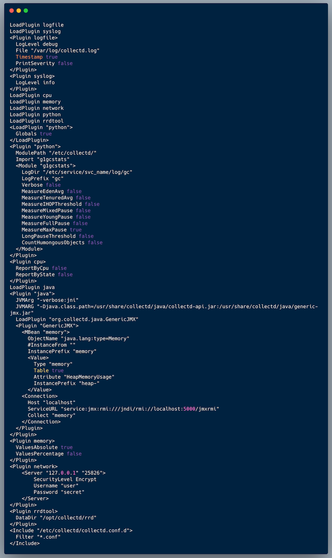Click the red close window dot

(x=12, y=11)
